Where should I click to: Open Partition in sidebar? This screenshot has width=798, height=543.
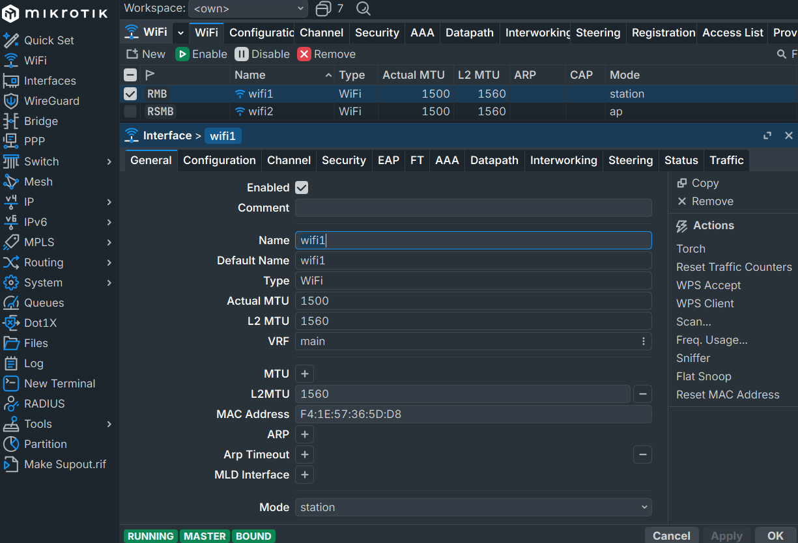tap(35, 444)
